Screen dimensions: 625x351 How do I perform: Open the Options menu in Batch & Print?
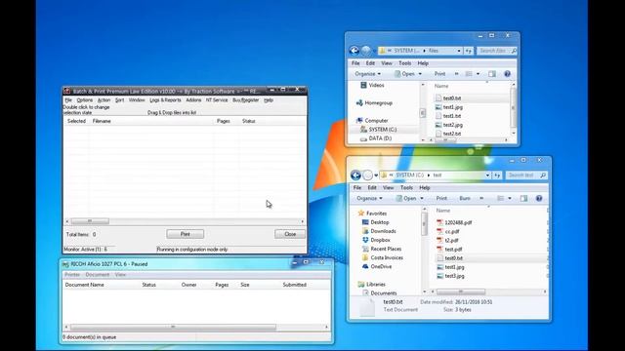[x=85, y=100]
